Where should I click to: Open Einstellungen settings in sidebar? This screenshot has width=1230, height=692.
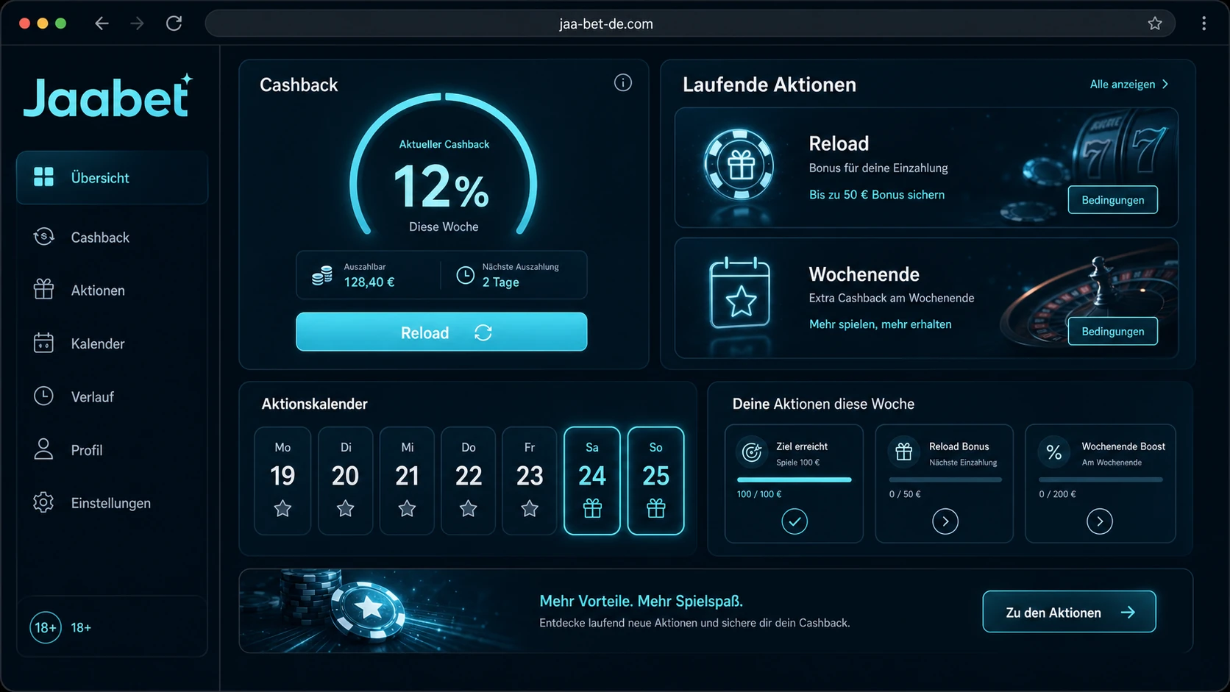point(112,503)
